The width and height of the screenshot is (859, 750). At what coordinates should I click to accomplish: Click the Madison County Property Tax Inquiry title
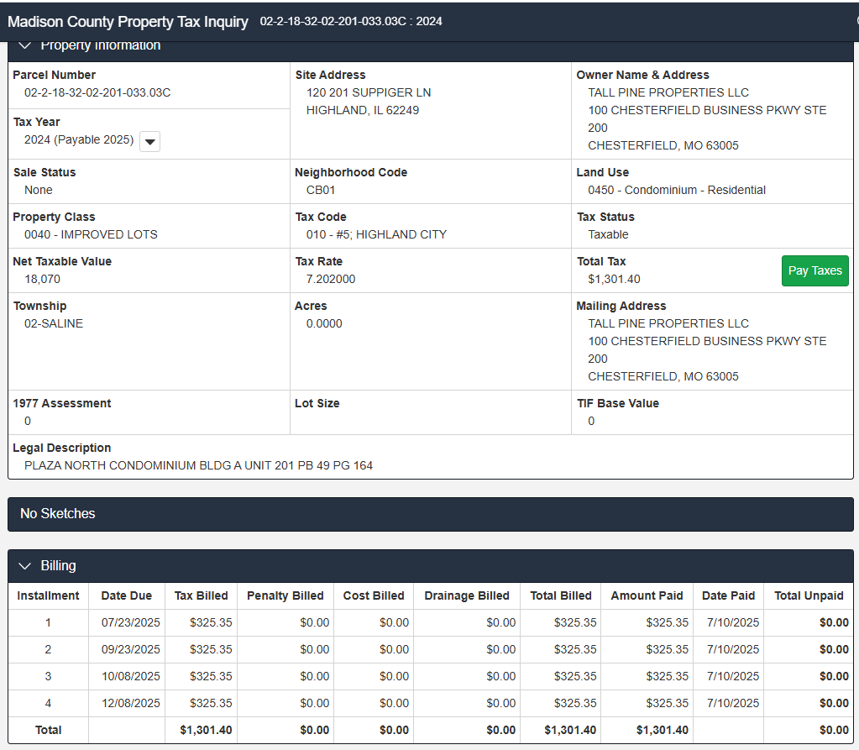click(x=128, y=22)
